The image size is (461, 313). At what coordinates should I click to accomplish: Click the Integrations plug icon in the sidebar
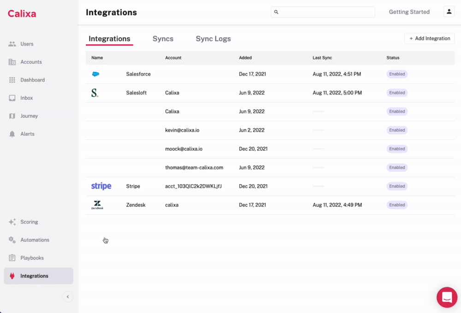pos(12,276)
